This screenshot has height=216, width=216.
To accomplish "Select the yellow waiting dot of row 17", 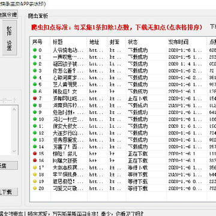I will (x=35, y=167).
